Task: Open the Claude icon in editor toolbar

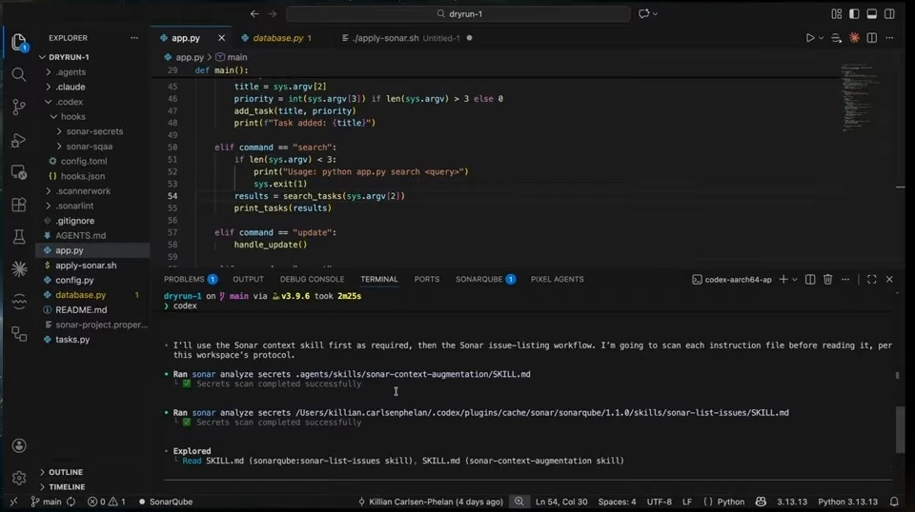Action: point(854,38)
